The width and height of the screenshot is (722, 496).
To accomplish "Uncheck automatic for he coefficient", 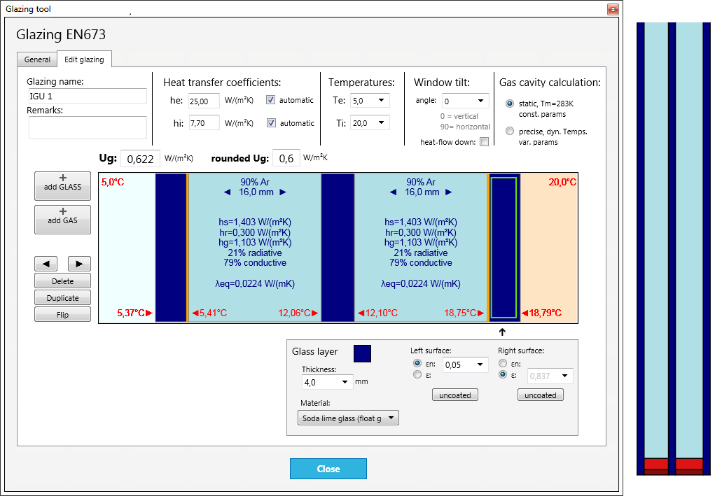I will (271, 100).
